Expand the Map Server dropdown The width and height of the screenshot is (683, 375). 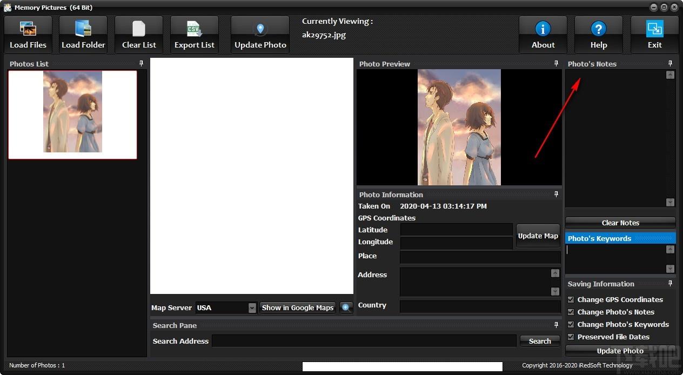coord(252,308)
